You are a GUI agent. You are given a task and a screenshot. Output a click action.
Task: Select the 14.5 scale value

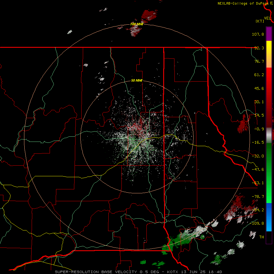click(259, 115)
